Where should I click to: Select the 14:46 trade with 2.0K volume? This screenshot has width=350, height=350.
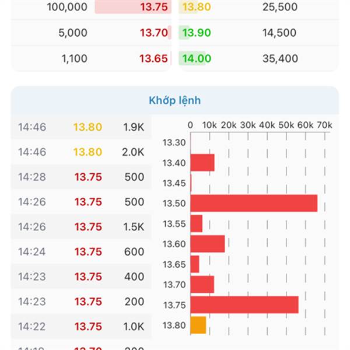click(80, 152)
